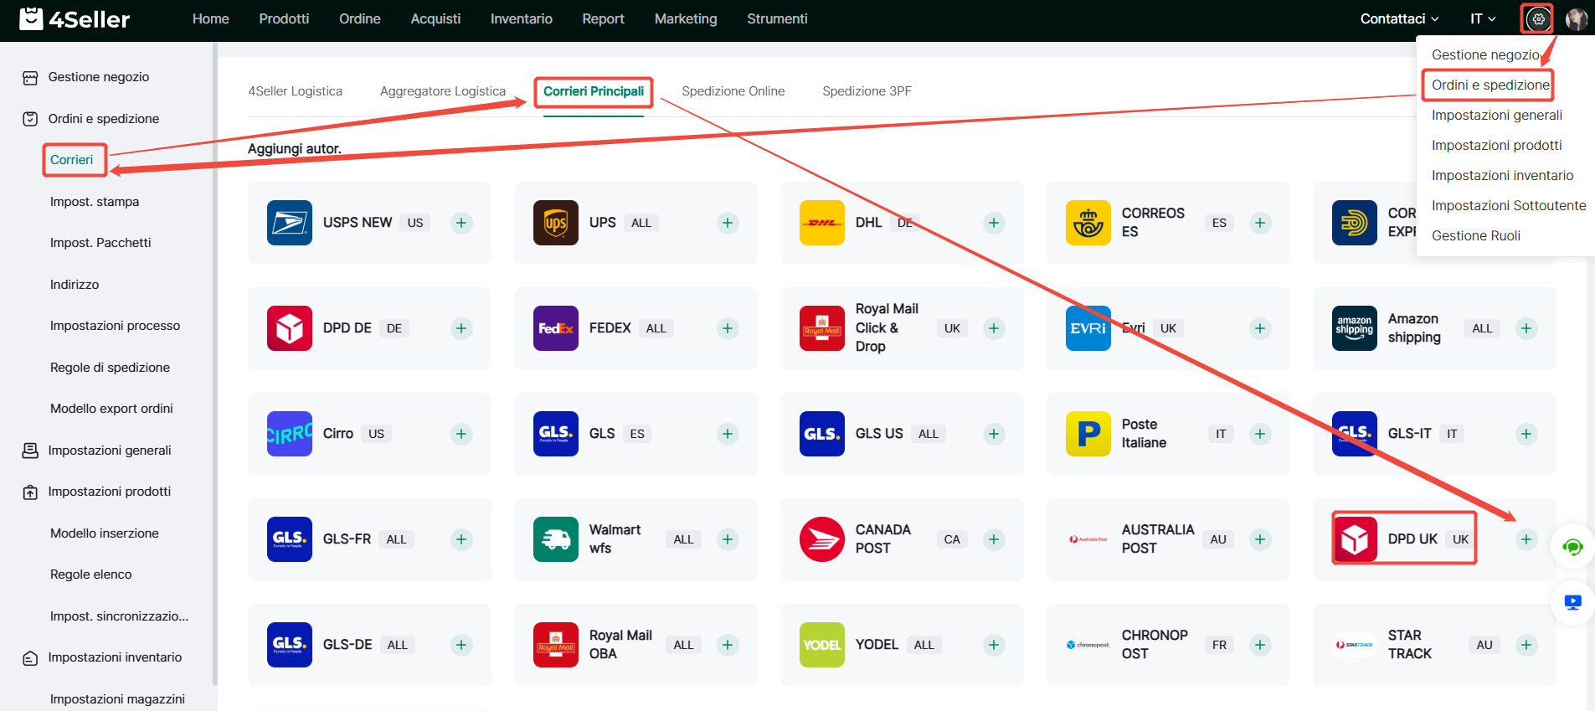1595x711 pixels.
Task: Select Impostazioni Sottoutente in settings dropdown
Action: click(x=1509, y=205)
